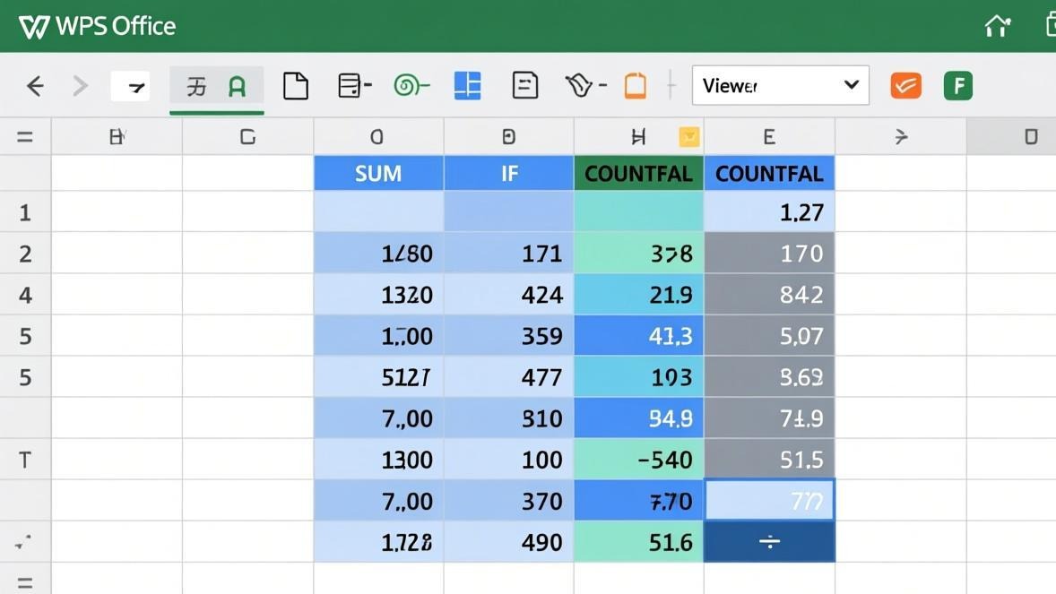
Task: Click the highlighted selected cell in column E
Action: (x=769, y=501)
